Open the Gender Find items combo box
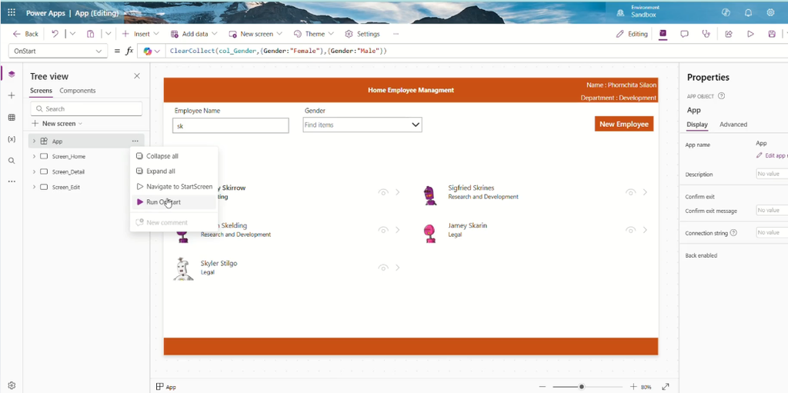Screen dimensions: 788x393 [x=362, y=125]
